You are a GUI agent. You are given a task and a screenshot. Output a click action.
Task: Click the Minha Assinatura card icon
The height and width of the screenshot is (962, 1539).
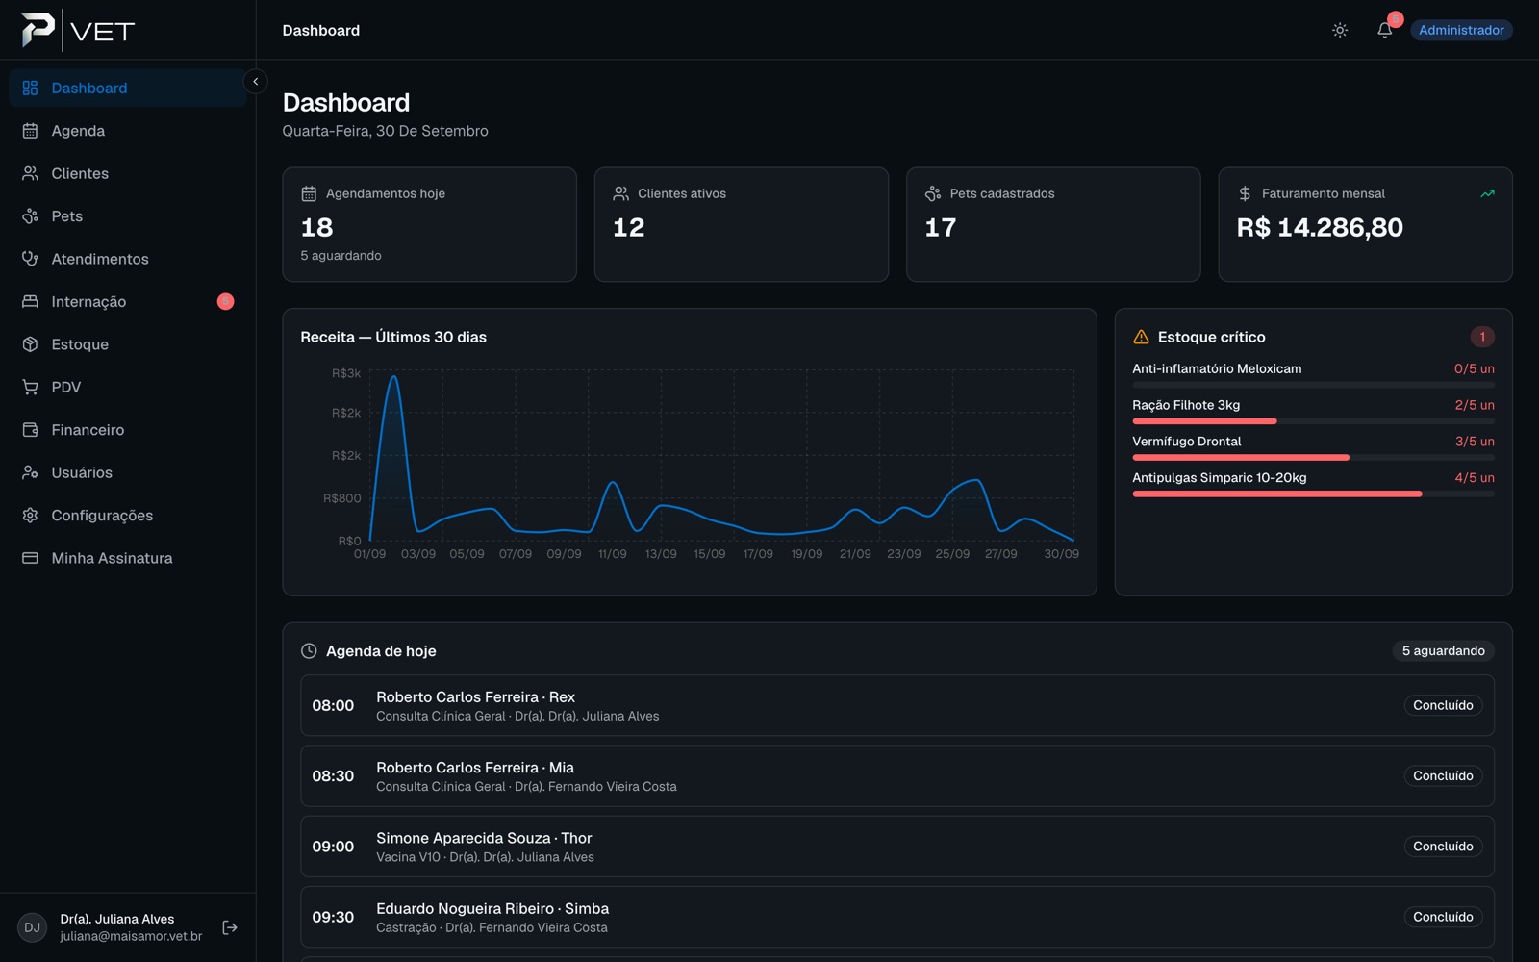point(30,558)
